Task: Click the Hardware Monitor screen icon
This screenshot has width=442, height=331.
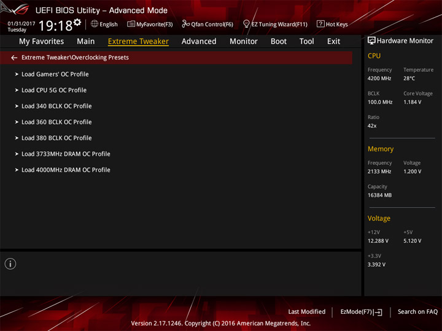Action: coord(371,41)
